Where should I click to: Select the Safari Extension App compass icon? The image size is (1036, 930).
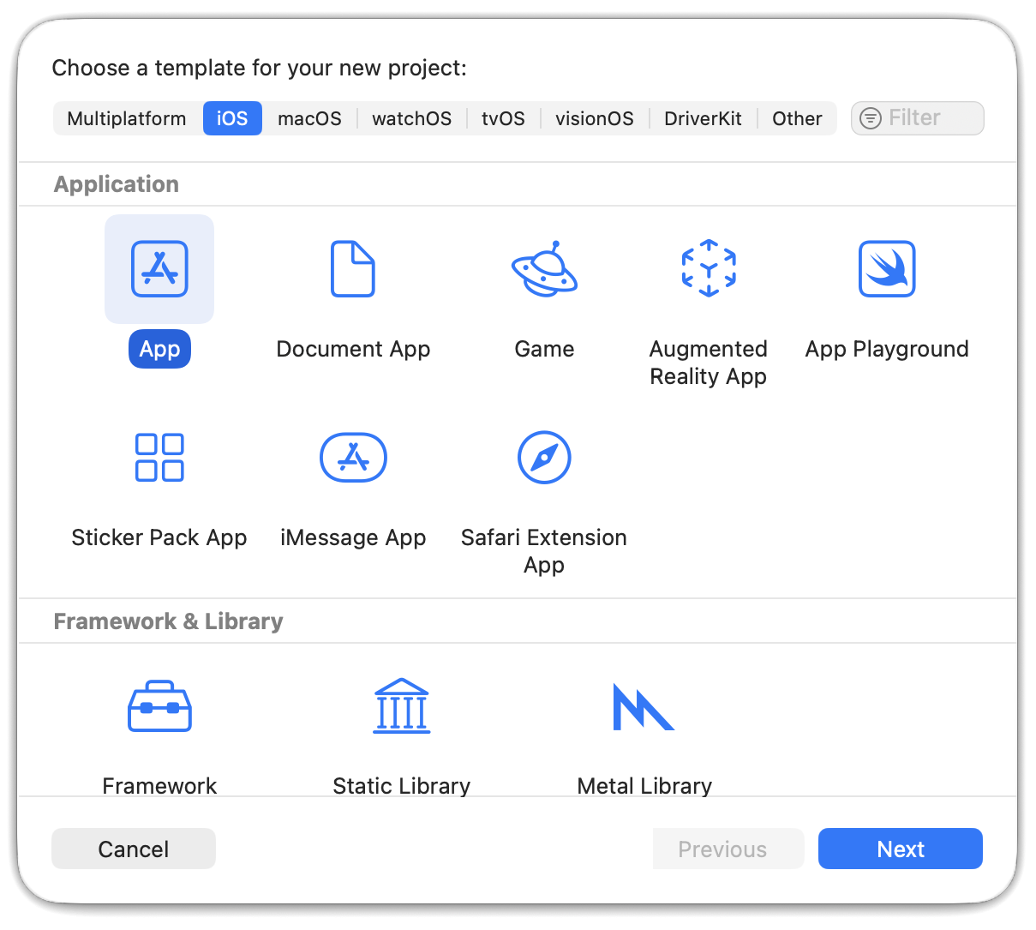coord(544,457)
